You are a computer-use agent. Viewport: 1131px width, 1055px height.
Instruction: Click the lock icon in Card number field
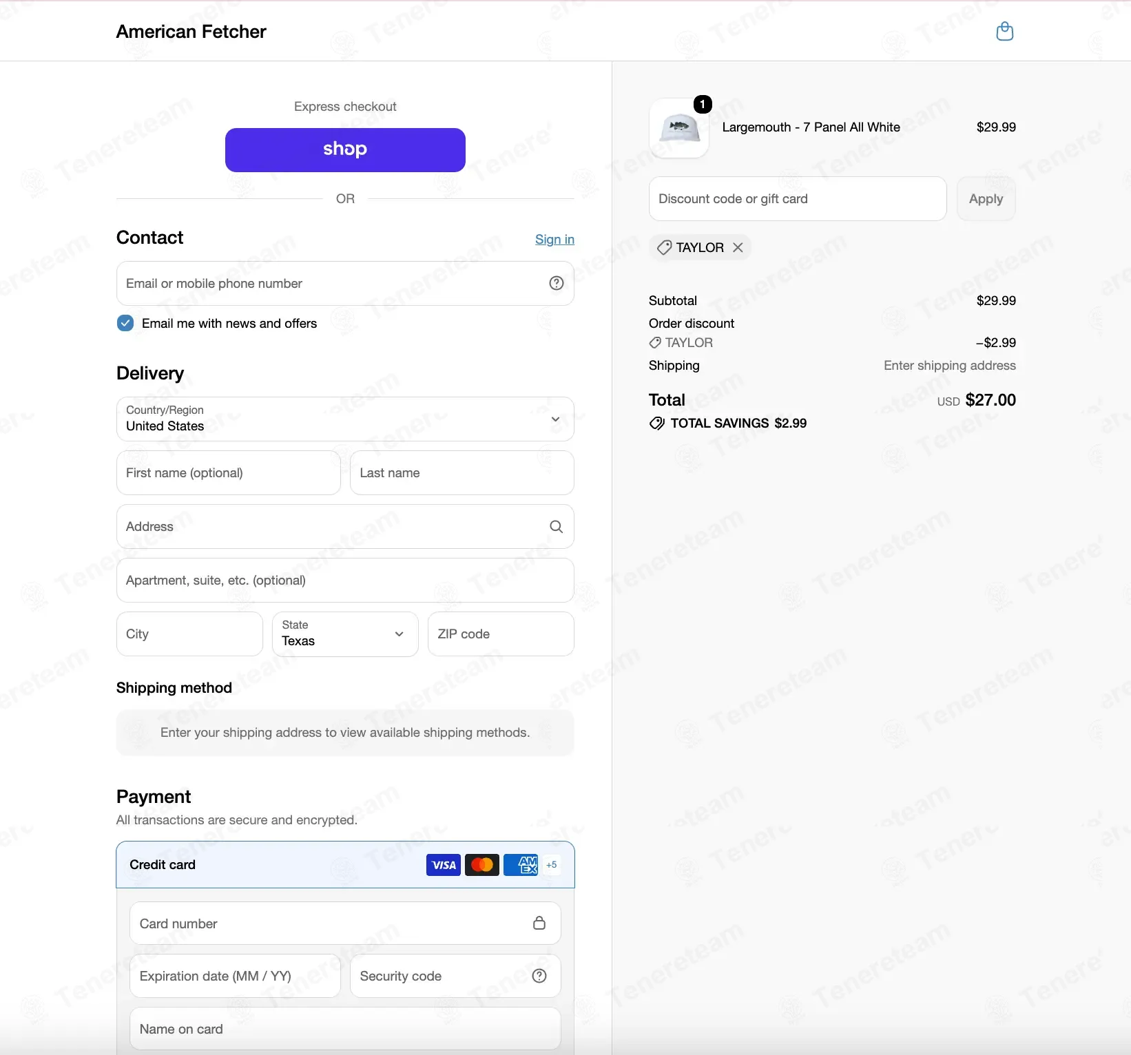tap(539, 923)
